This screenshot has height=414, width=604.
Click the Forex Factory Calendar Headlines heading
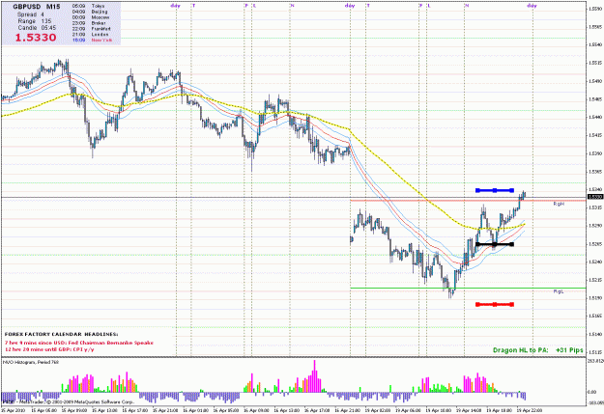pos(62,334)
